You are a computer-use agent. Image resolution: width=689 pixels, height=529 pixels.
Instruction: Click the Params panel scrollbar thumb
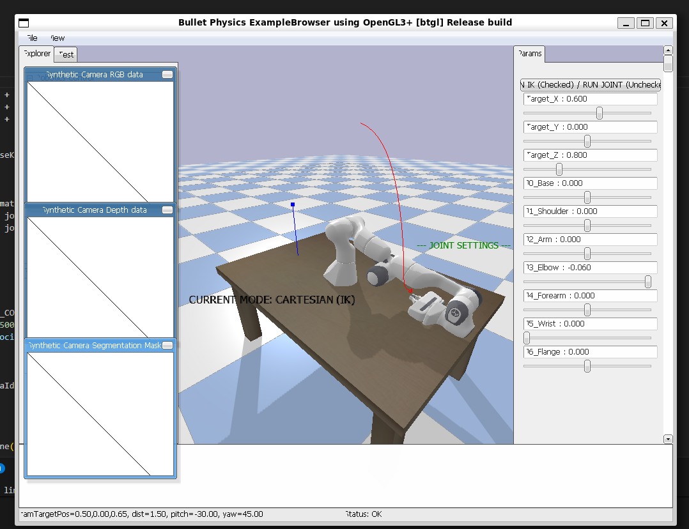668,63
